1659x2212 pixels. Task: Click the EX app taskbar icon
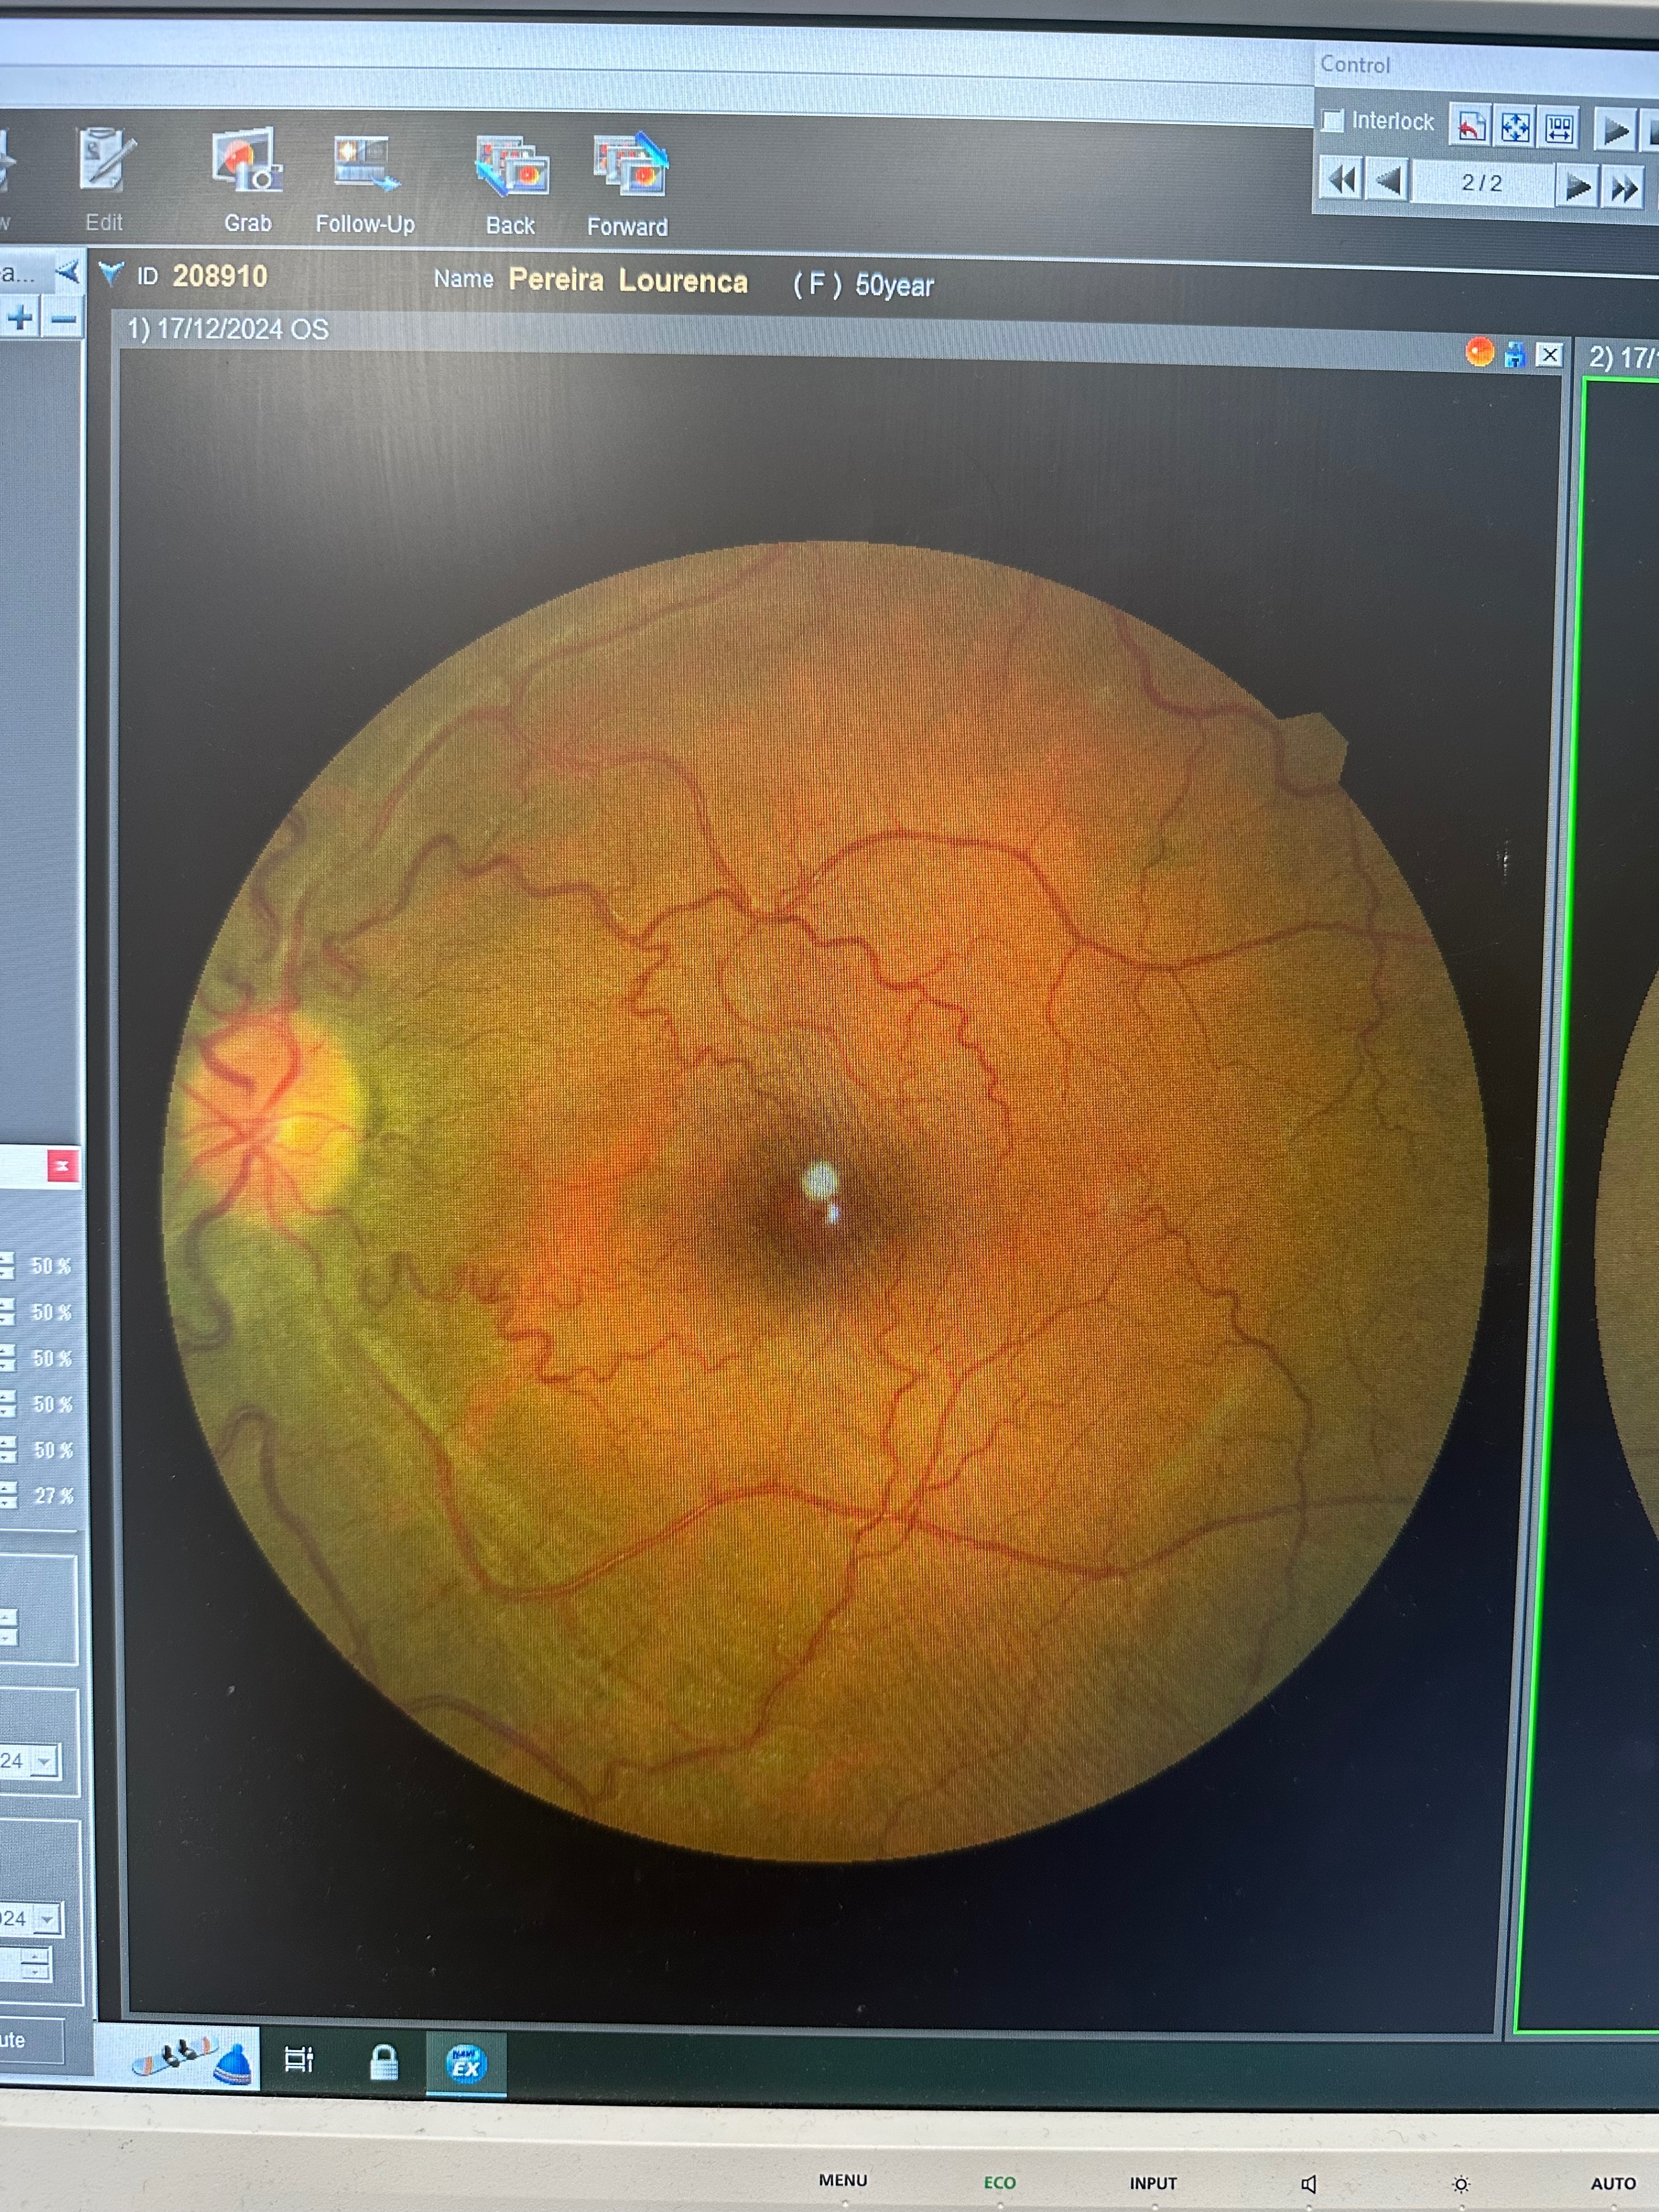(466, 2062)
